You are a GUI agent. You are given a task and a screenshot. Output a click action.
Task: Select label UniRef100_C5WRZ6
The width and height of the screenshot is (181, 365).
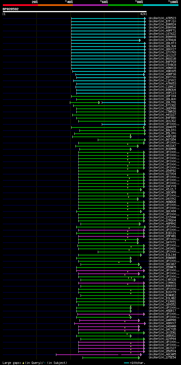(162, 111)
